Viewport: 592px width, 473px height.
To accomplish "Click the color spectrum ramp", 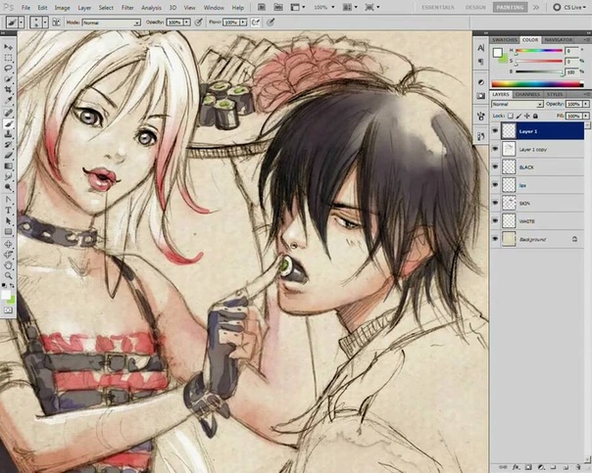I will [x=537, y=84].
